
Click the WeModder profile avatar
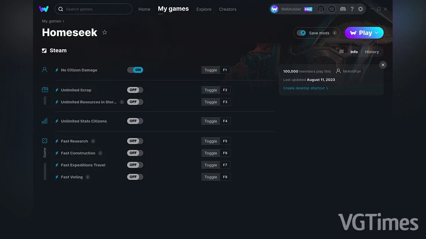[274, 9]
